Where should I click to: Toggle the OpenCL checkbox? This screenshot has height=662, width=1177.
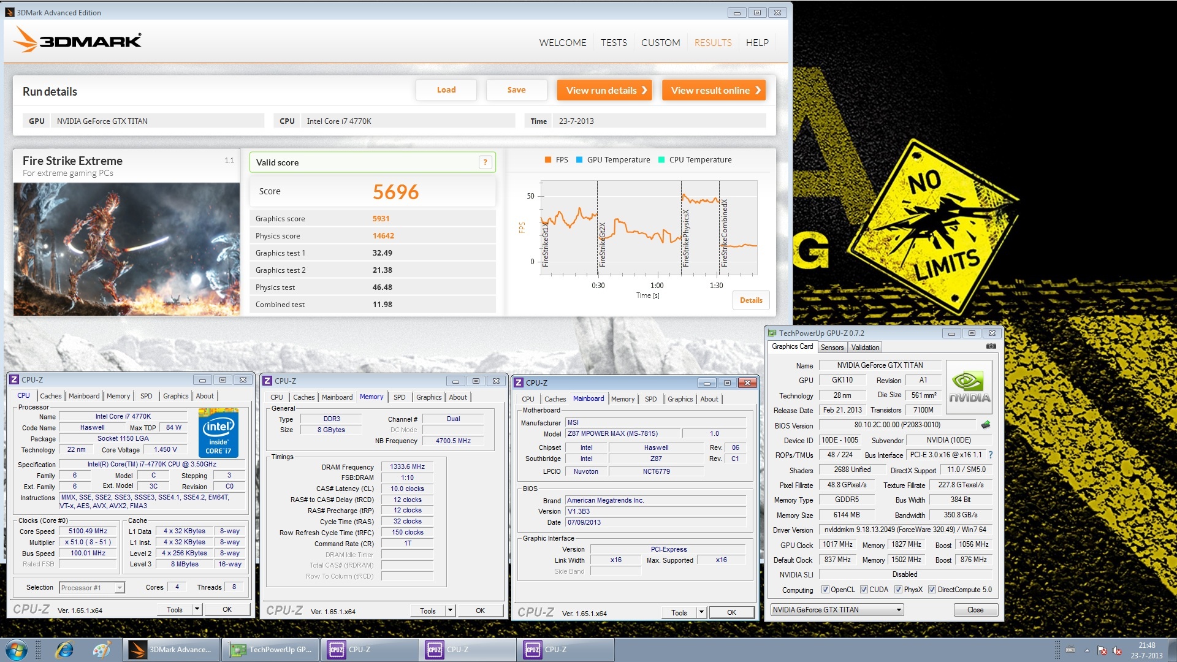[825, 590]
